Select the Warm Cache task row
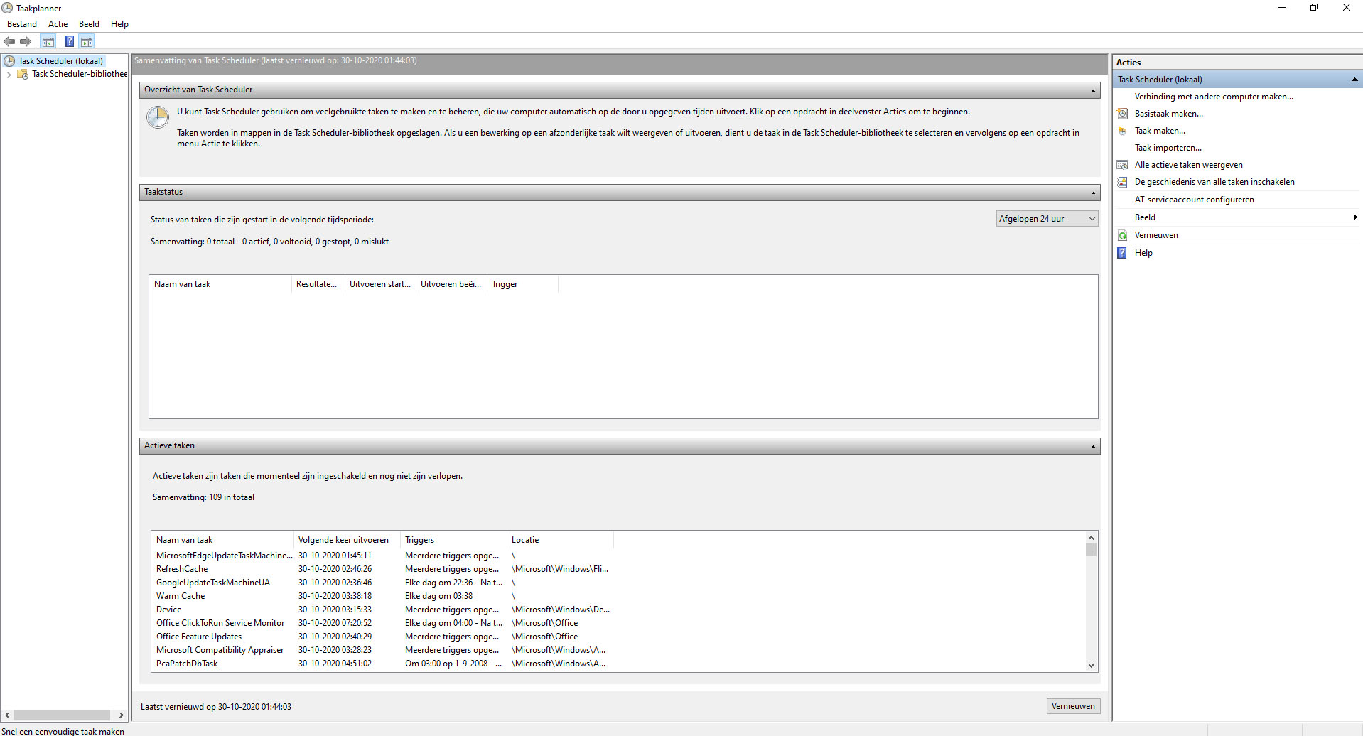 click(x=382, y=596)
